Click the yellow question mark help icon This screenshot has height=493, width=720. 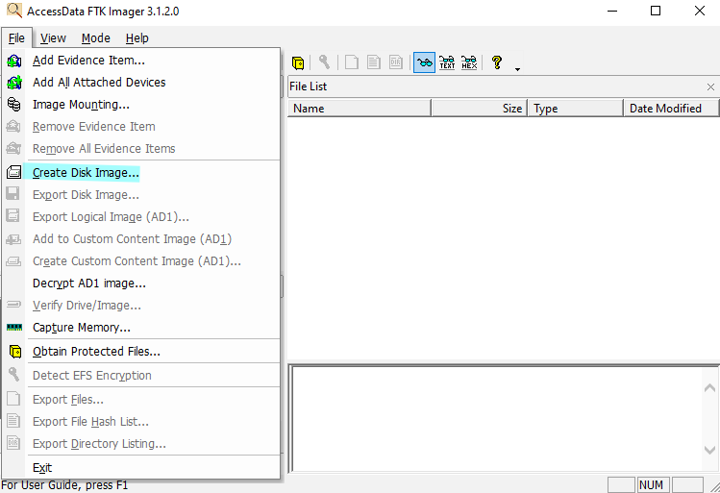497,62
